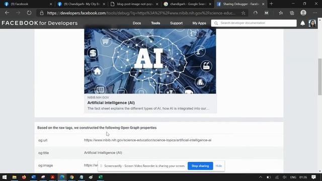Bookmark page with star icon in address bar
The height and width of the screenshot is (181, 322).
coord(244,13)
